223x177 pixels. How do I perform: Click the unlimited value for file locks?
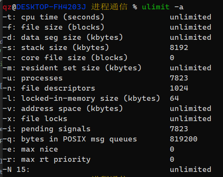pos(190,119)
